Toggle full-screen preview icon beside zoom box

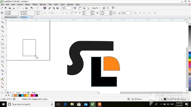click(x=75, y=8)
